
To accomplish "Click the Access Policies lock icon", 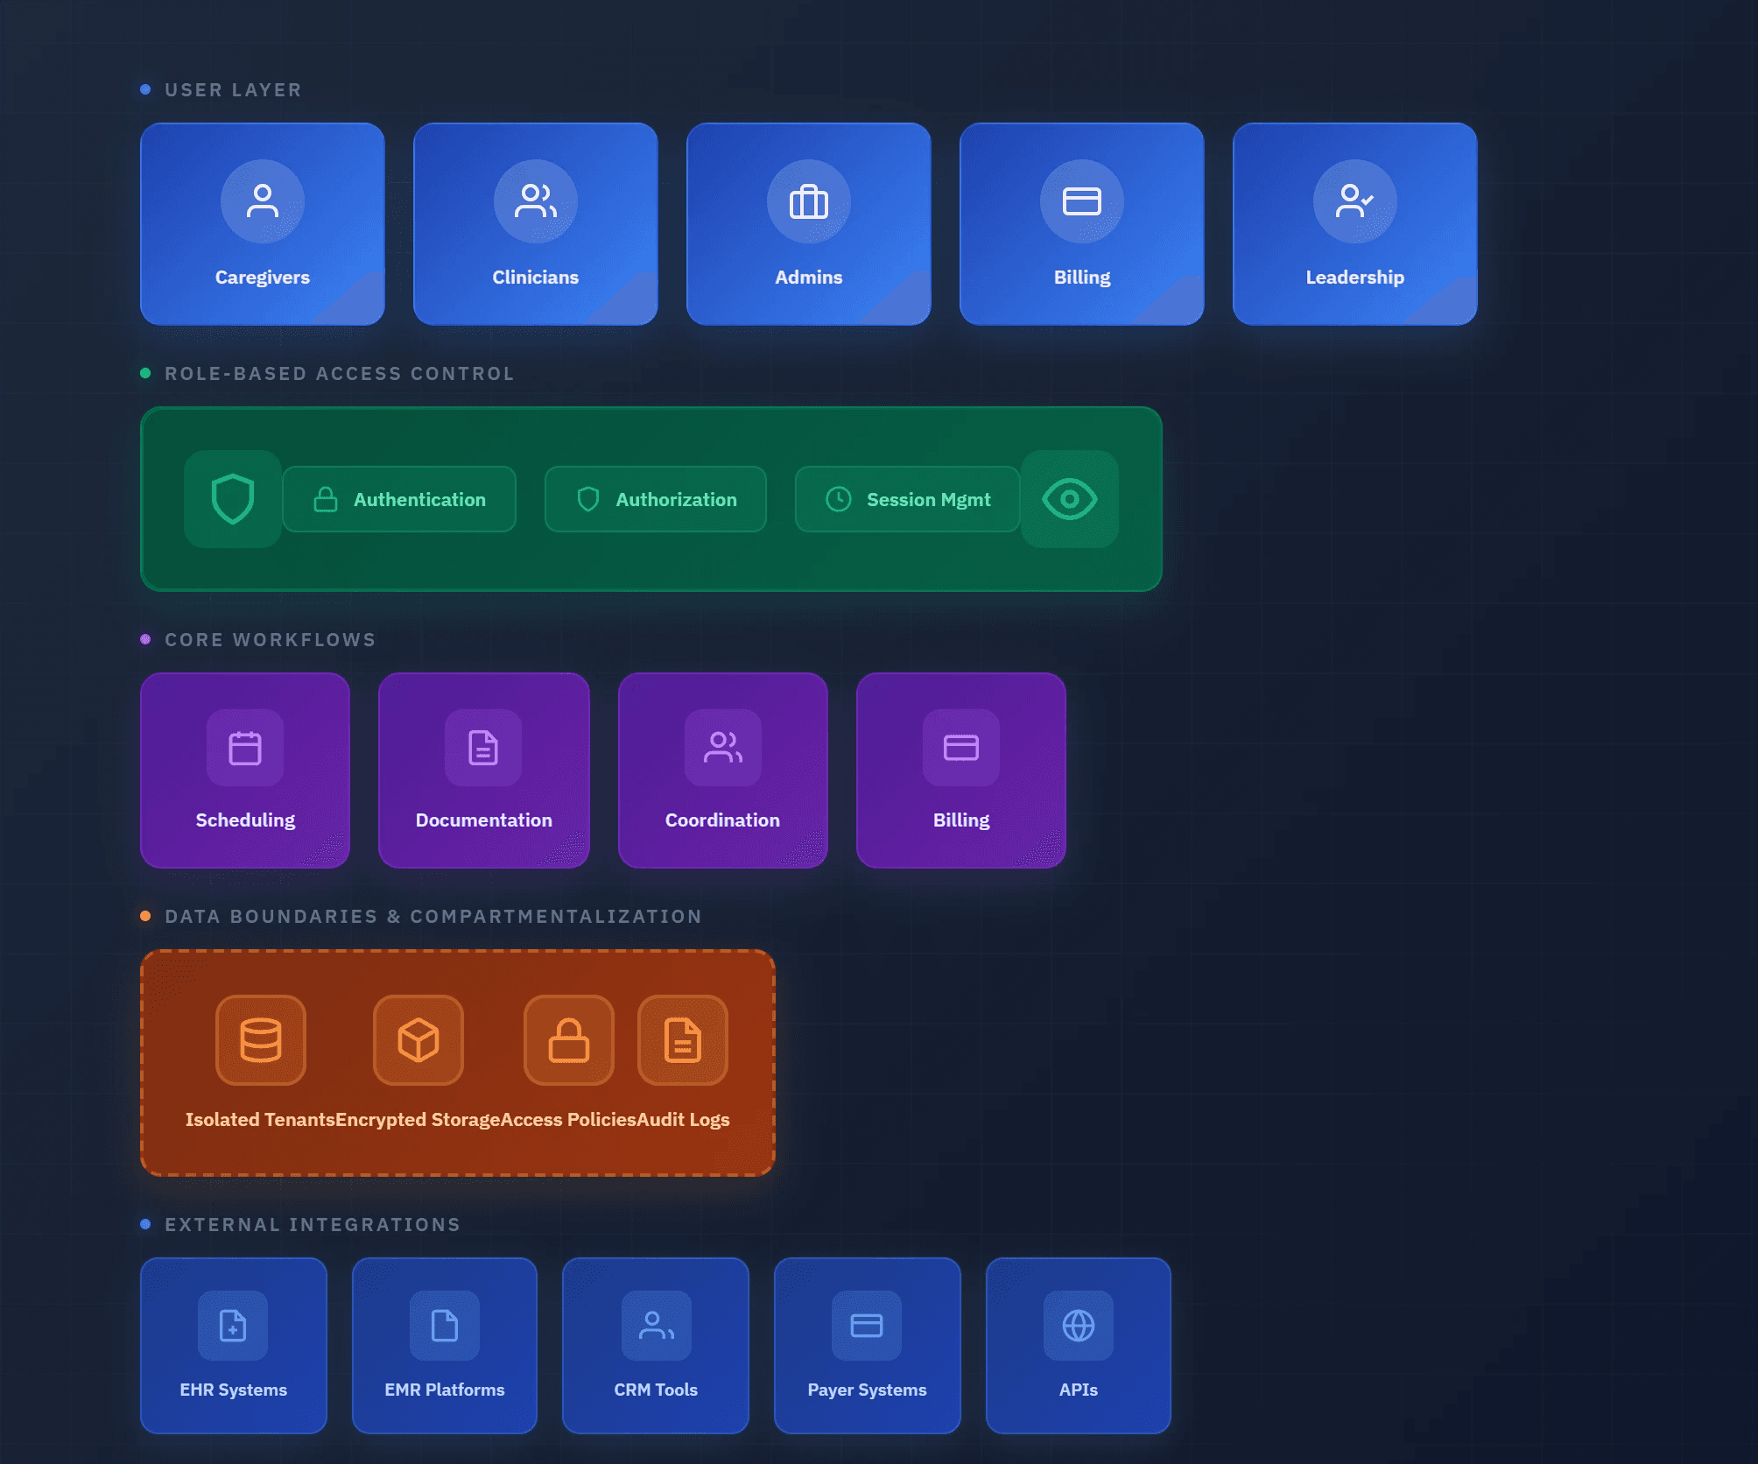I will (569, 1040).
